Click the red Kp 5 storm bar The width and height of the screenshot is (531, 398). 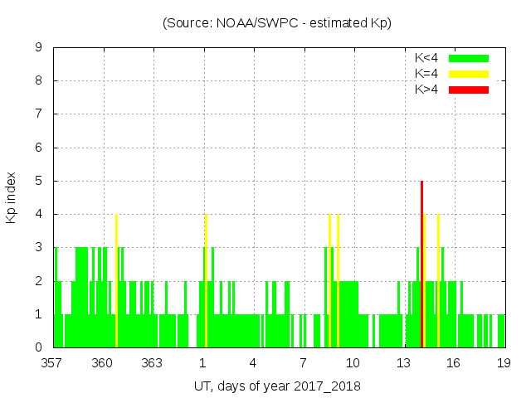pos(422,265)
